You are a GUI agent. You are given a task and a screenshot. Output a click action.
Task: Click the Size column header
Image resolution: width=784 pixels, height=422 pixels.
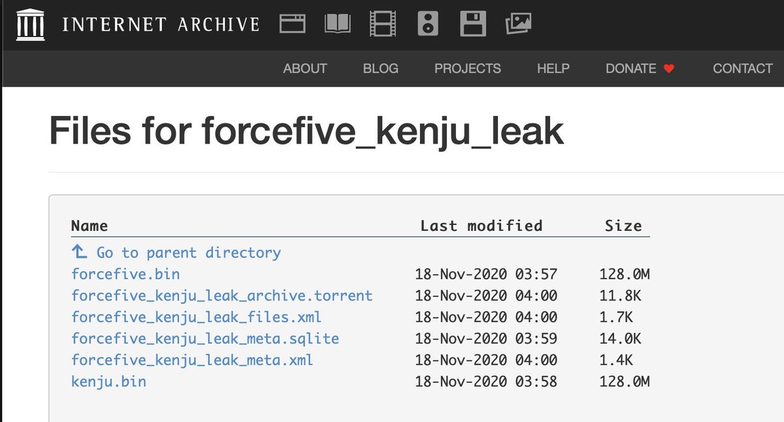tap(623, 226)
